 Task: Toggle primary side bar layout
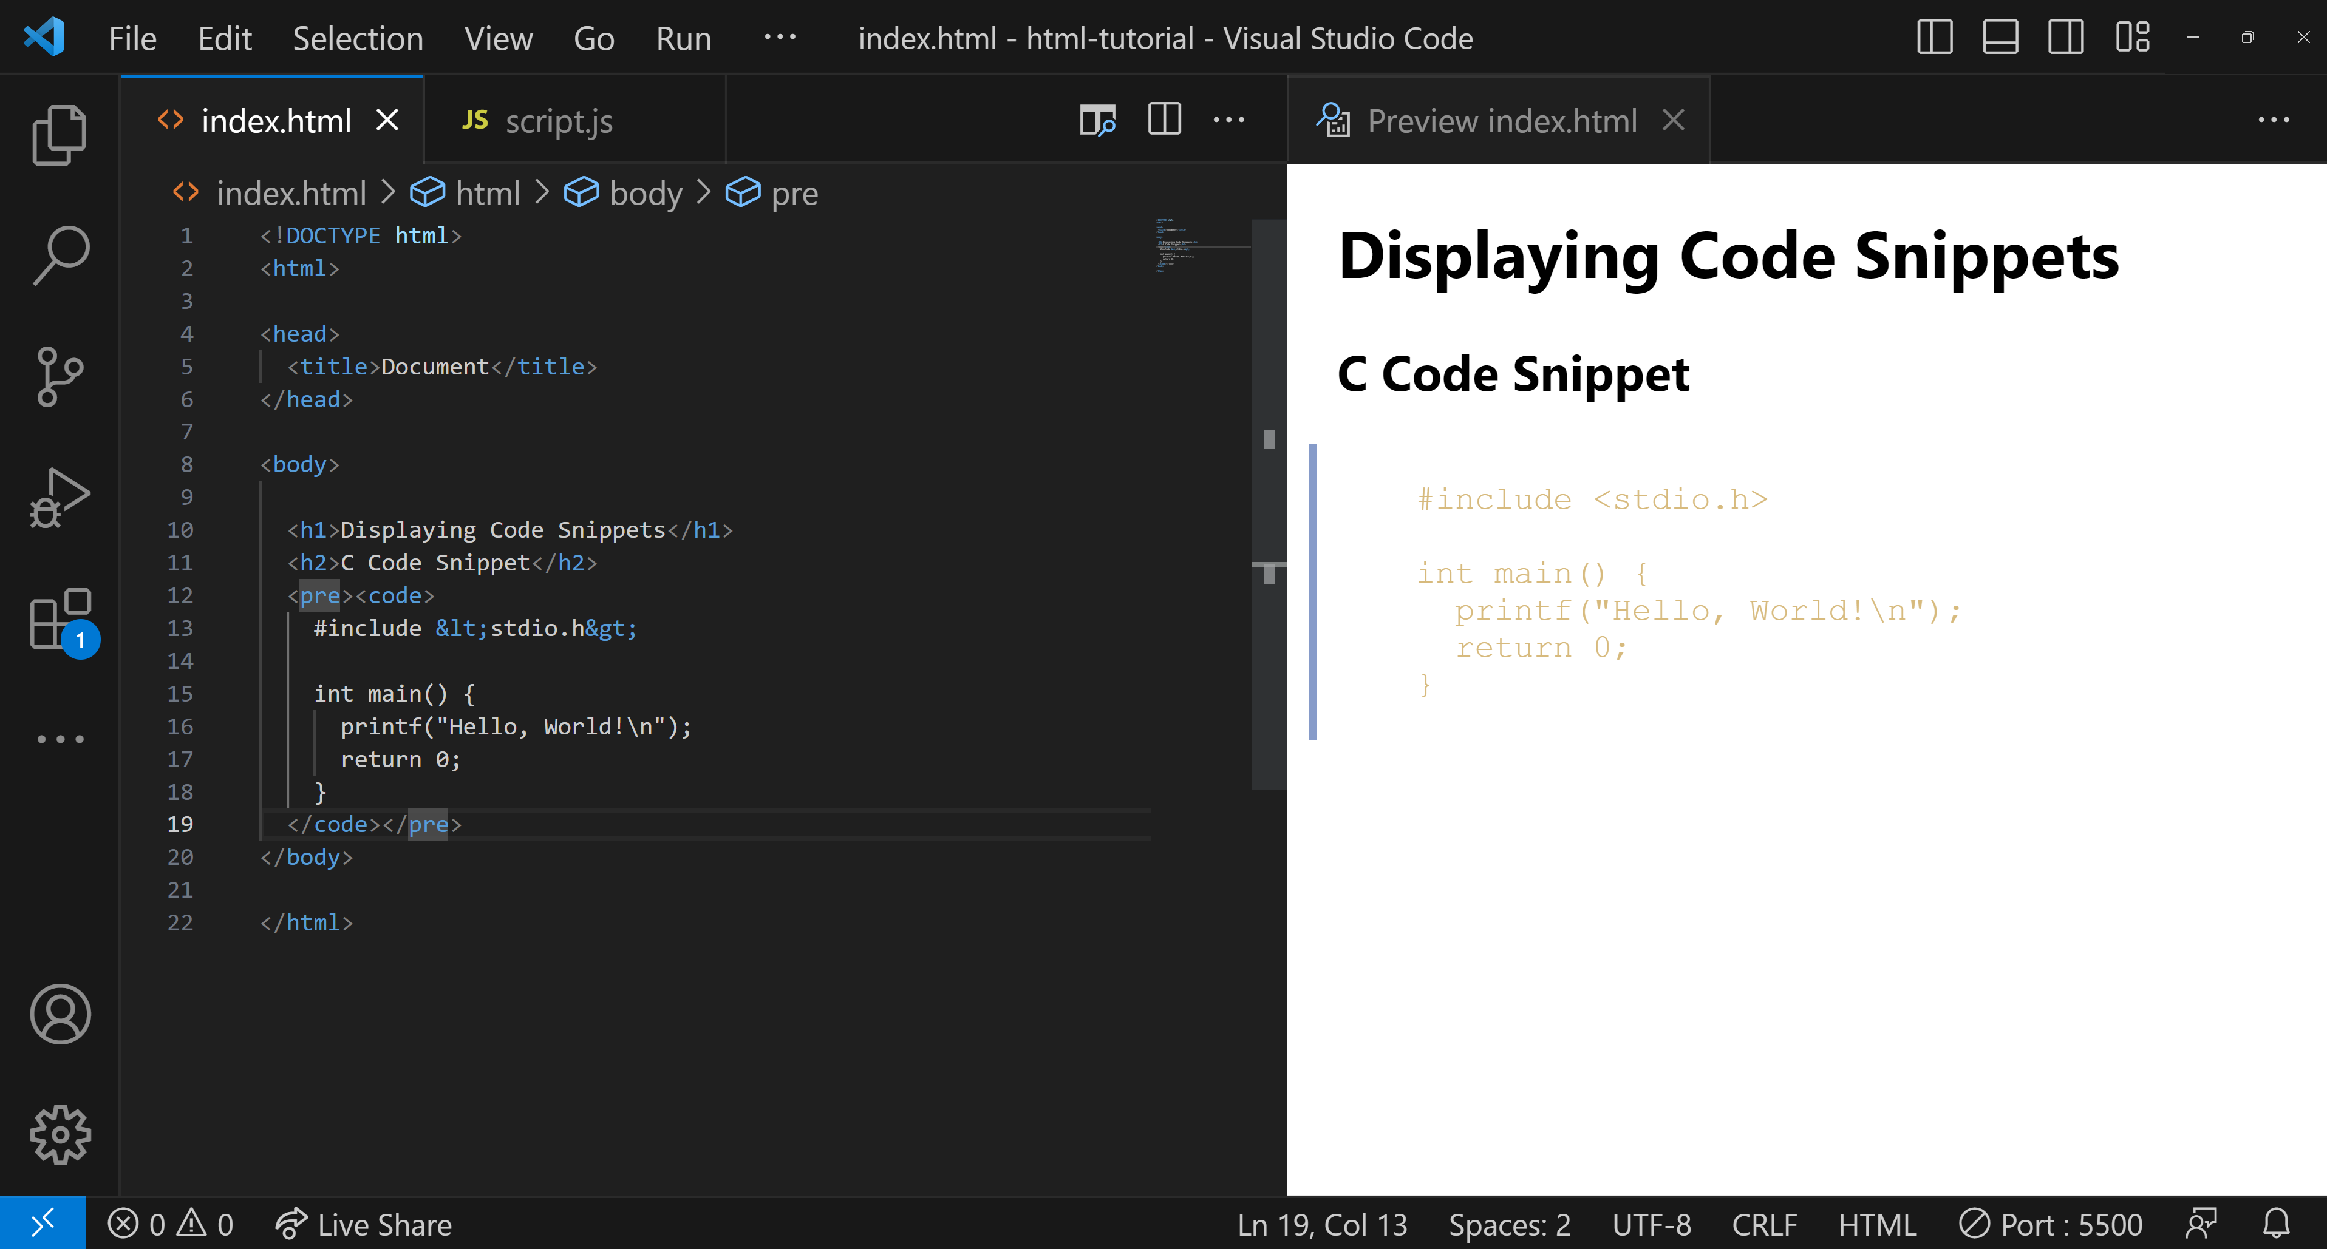(1935, 38)
